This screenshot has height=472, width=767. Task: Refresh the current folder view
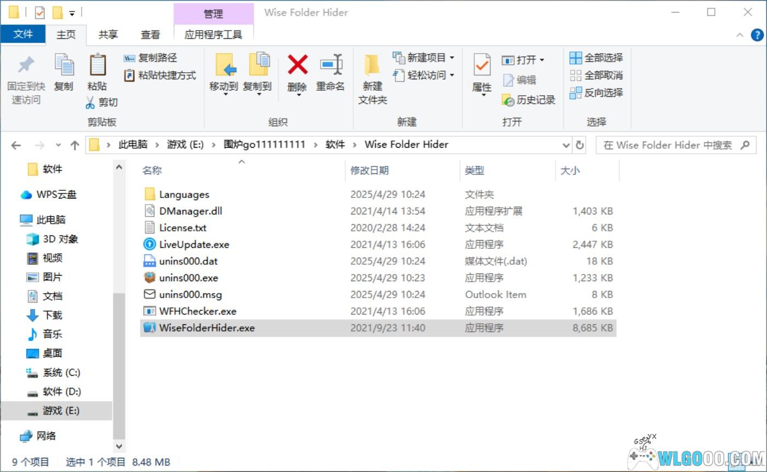click(580, 145)
